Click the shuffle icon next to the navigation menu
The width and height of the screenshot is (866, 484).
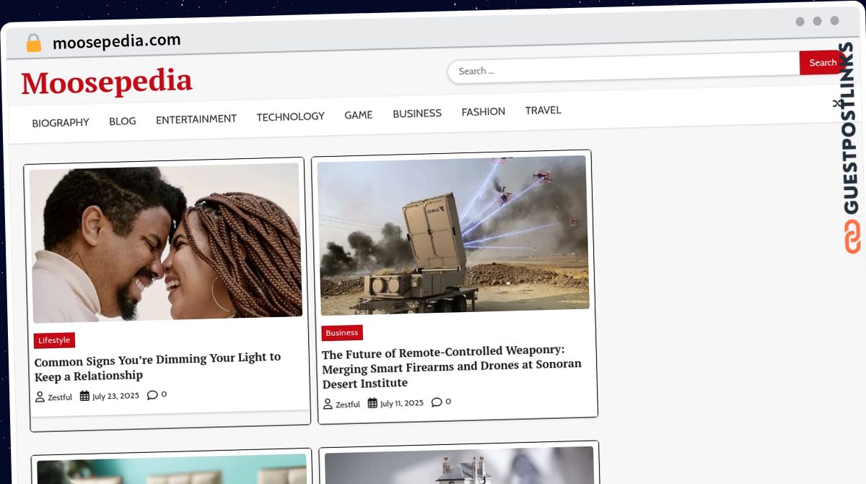point(838,103)
